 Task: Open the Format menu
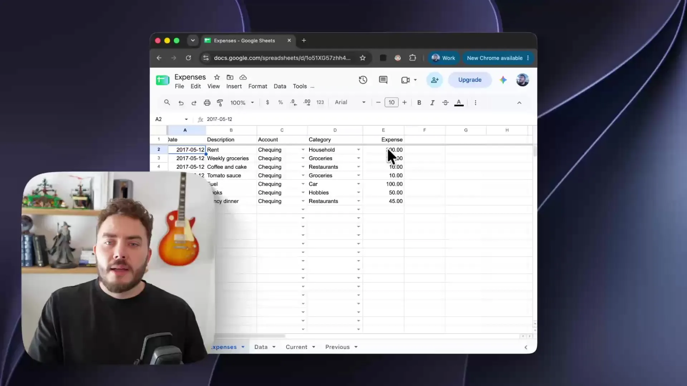pos(258,86)
